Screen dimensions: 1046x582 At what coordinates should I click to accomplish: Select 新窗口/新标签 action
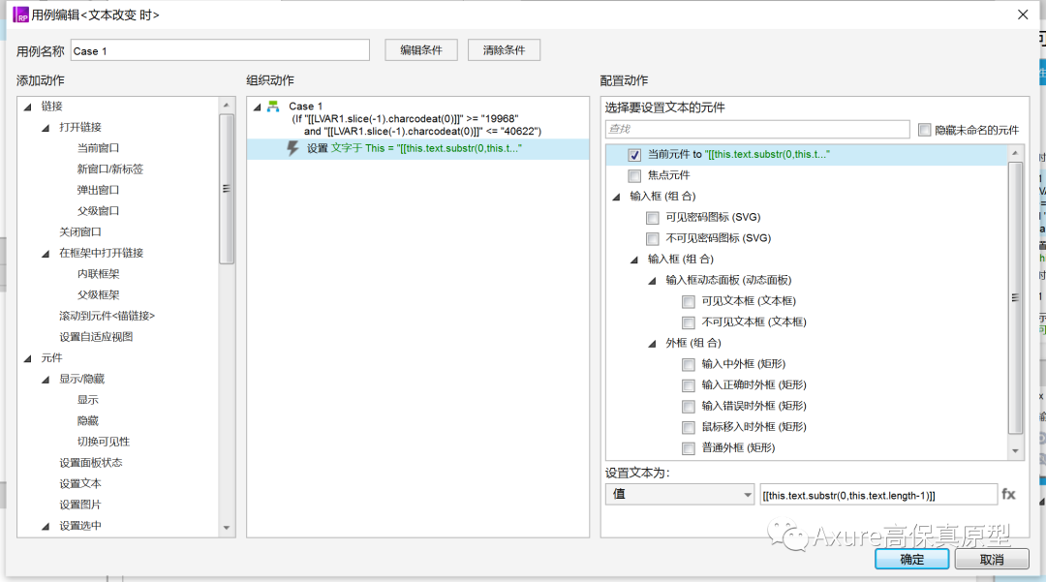coord(110,168)
